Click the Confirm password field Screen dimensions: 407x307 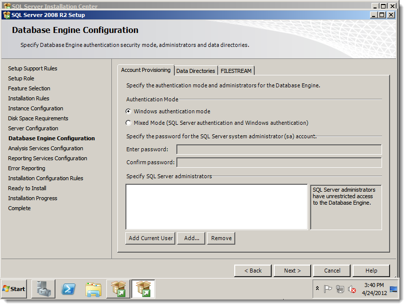point(279,162)
